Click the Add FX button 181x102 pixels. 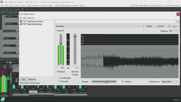point(23,79)
